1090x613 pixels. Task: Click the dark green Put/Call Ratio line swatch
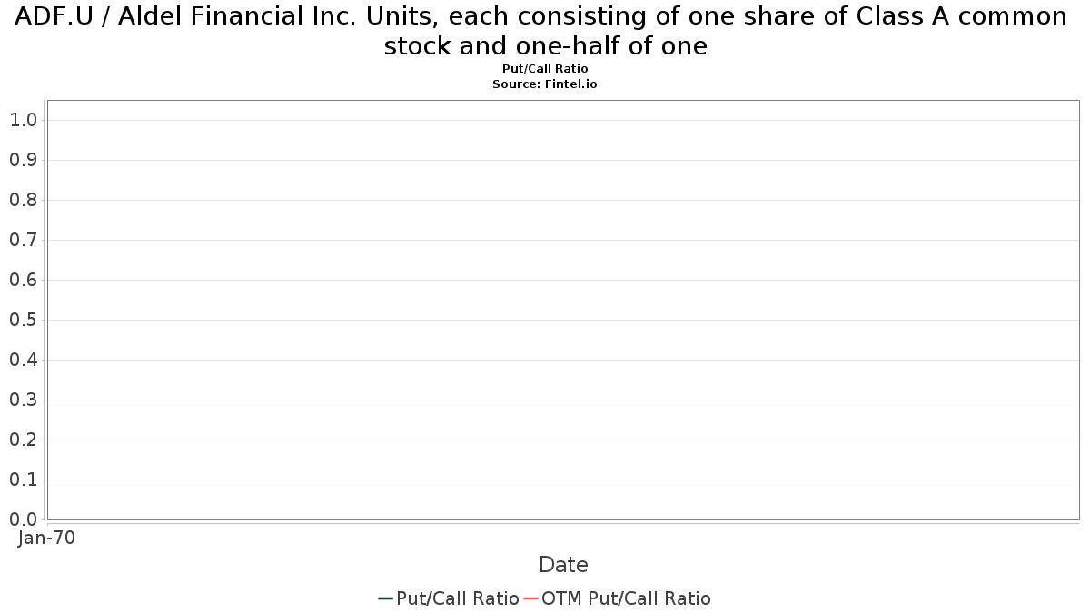tap(385, 598)
